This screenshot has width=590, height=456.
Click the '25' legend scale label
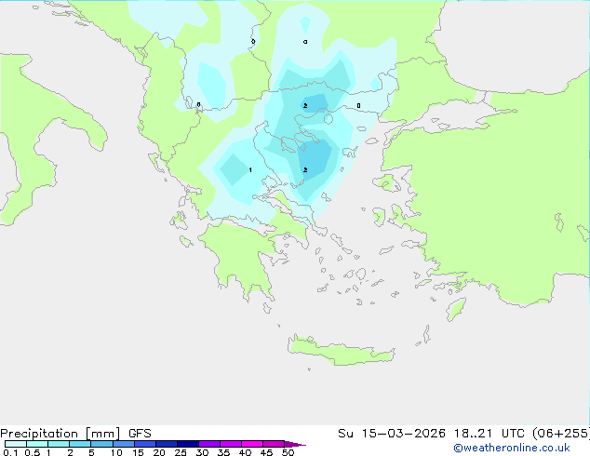coord(181,452)
